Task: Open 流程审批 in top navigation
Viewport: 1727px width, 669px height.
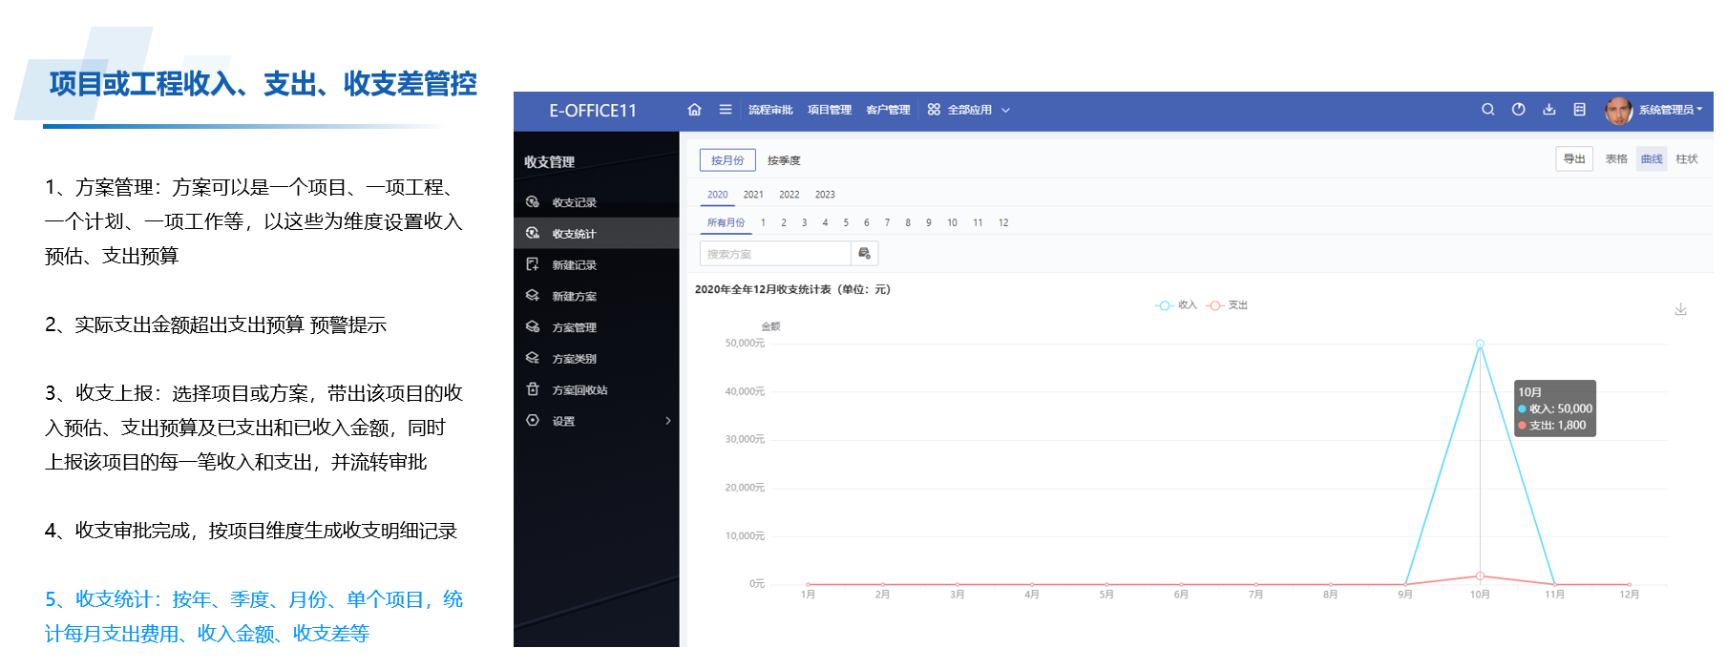Action: (770, 110)
